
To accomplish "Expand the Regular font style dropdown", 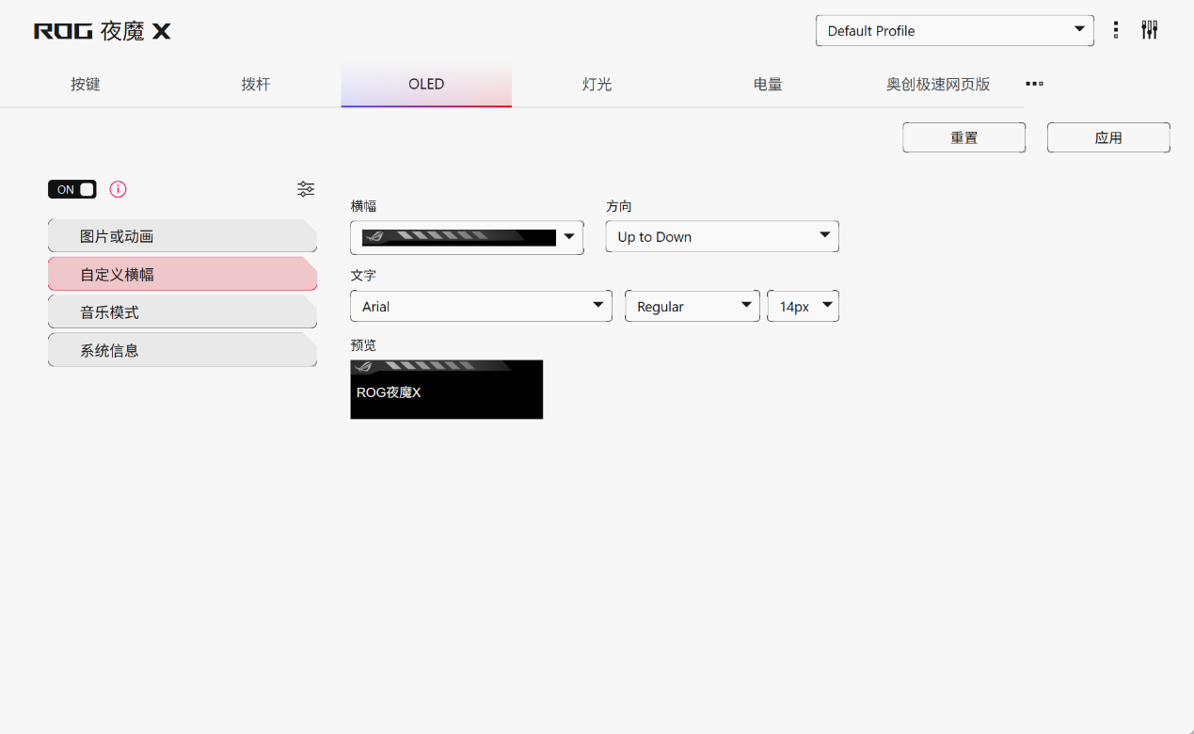I will point(692,307).
